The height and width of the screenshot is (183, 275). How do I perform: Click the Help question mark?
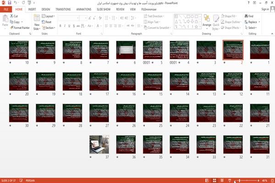pos(248,3)
